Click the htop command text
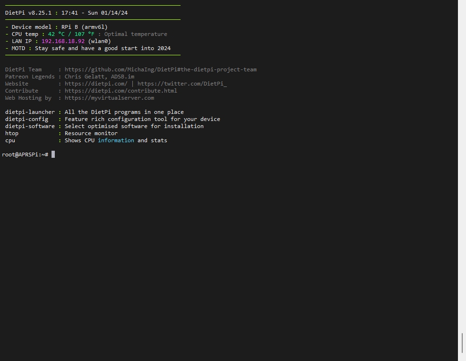The image size is (466, 361). [12, 133]
